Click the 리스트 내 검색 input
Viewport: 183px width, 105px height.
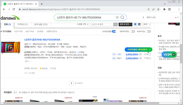click(x=102, y=24)
